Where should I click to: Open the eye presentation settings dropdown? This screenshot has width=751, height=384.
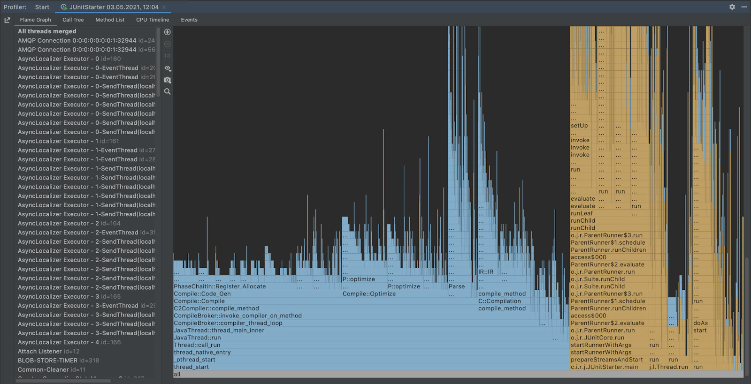(x=167, y=68)
